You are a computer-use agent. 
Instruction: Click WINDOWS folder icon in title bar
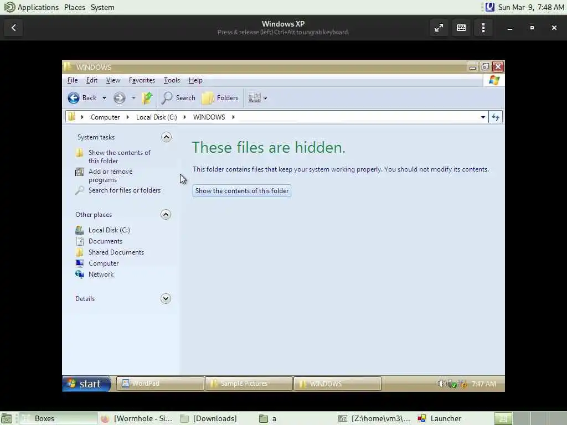pos(67,67)
